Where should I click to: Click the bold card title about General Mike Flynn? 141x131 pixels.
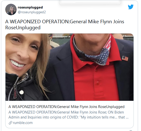67,107
